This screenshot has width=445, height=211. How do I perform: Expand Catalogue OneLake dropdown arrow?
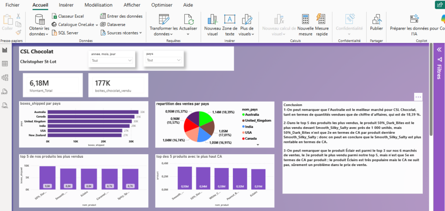coord(96,25)
